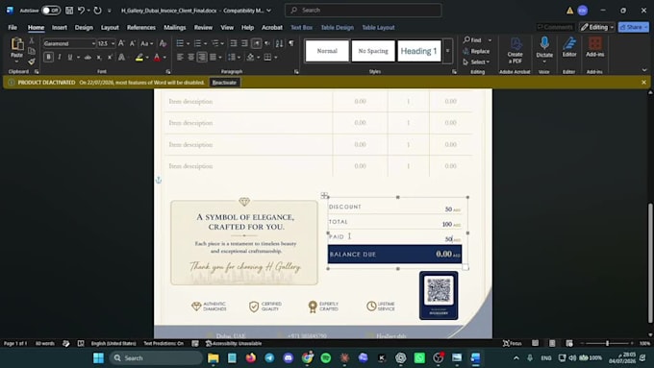Select the Cut scissors icon
Viewport: 654px width, 368px height.
click(32, 41)
